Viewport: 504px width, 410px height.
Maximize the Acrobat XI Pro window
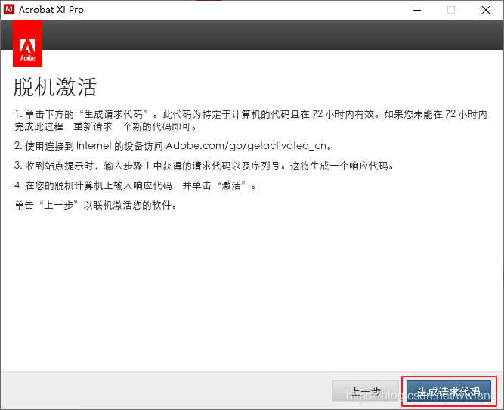point(451,10)
